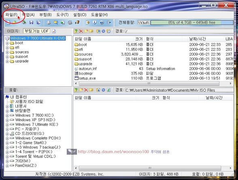Screen dimensions: 238x180
Task: Click the New image toolbar icon
Action: point(8,23)
